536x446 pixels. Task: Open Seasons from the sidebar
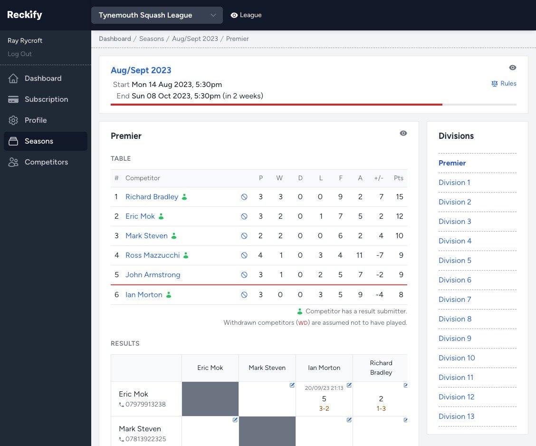coord(46,141)
